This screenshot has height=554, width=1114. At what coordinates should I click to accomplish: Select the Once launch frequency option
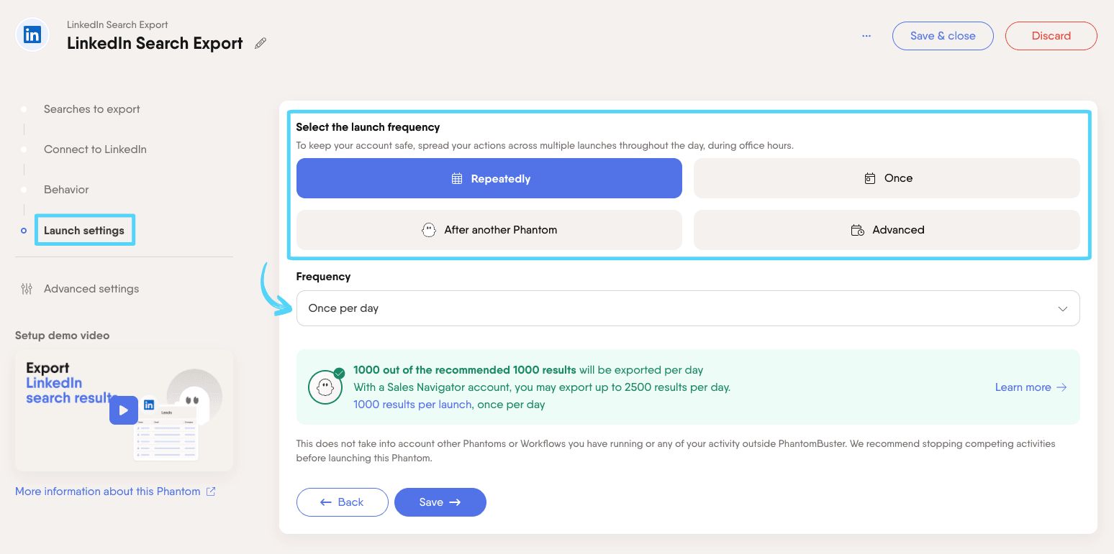pyautogui.click(x=887, y=178)
